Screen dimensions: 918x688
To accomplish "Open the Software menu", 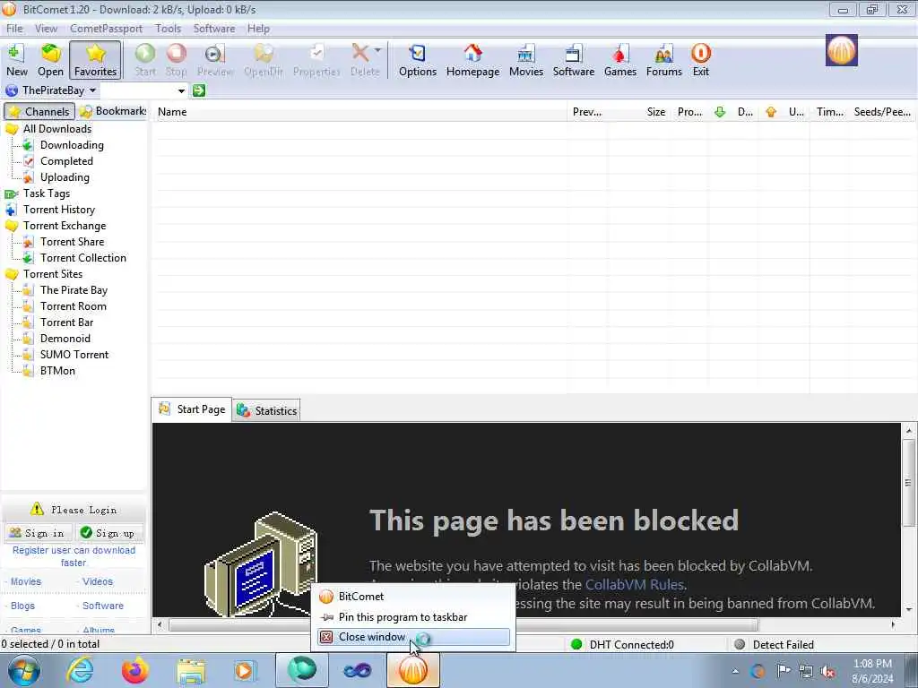I will tap(213, 29).
